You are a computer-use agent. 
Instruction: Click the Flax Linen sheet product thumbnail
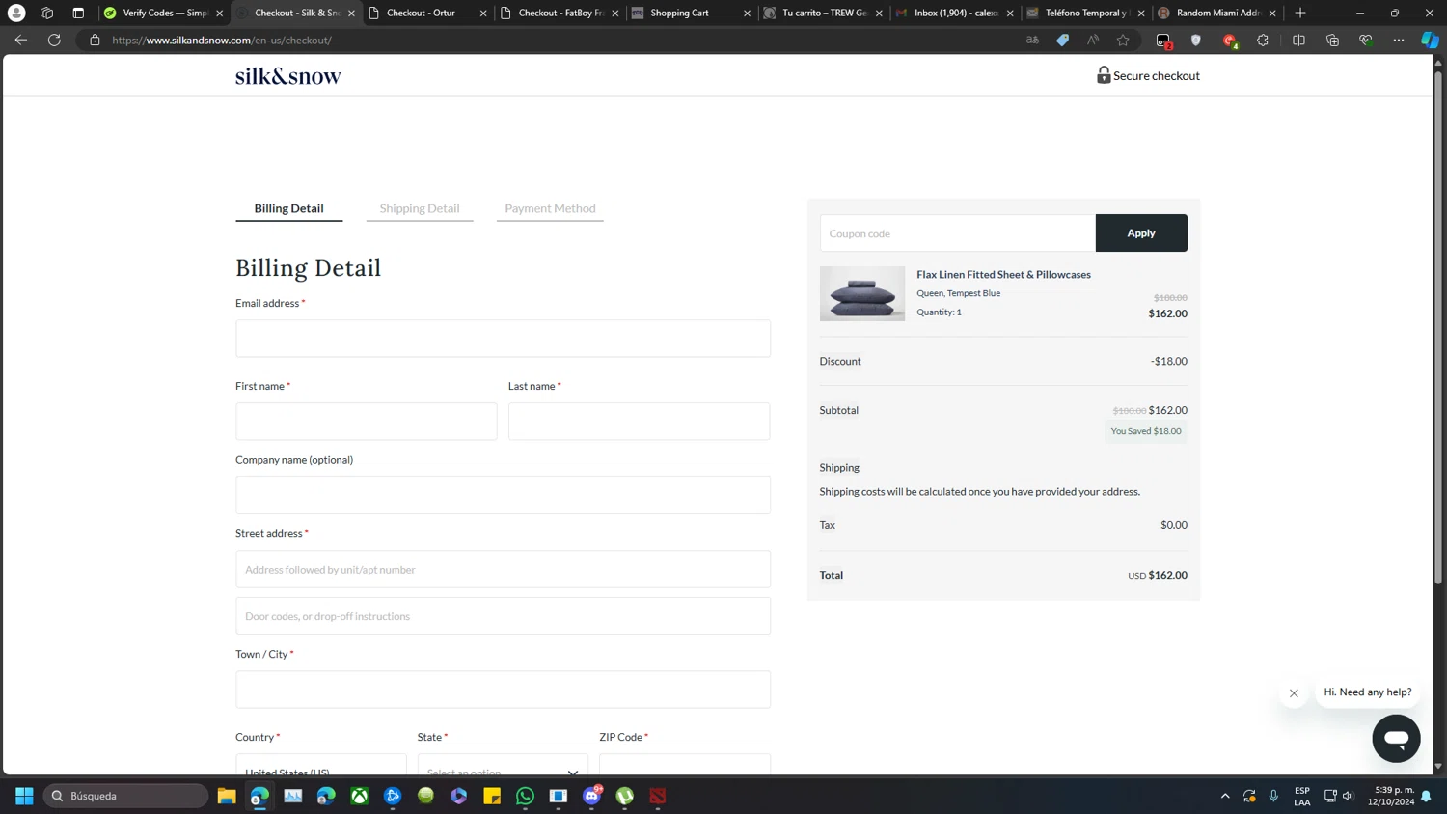(x=862, y=294)
